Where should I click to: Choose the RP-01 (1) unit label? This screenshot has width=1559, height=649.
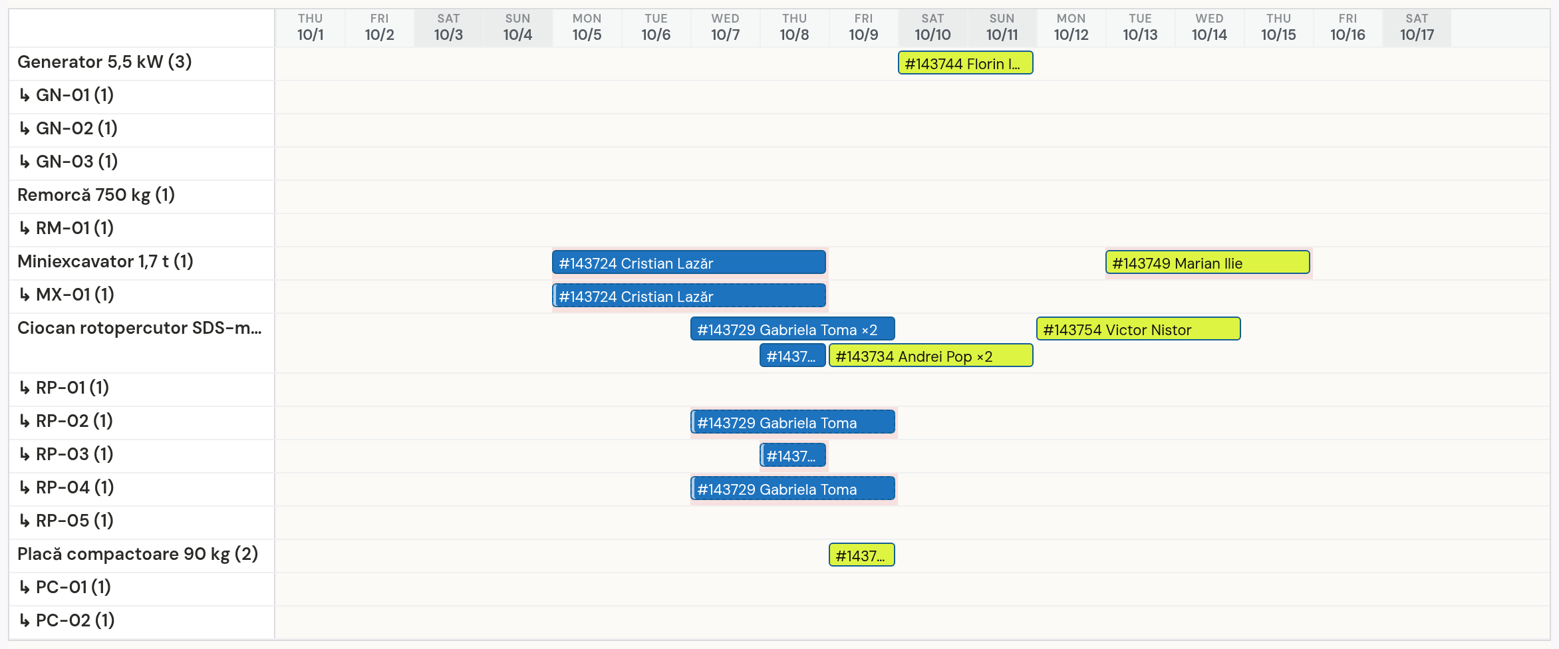[64, 388]
